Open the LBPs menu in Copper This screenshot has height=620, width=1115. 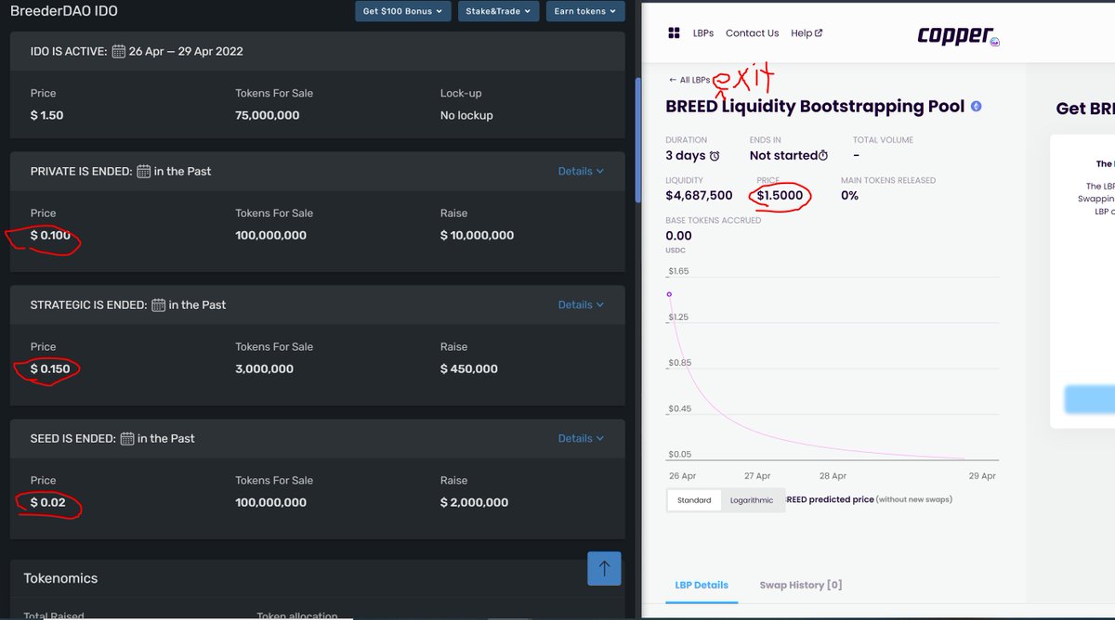pos(703,33)
